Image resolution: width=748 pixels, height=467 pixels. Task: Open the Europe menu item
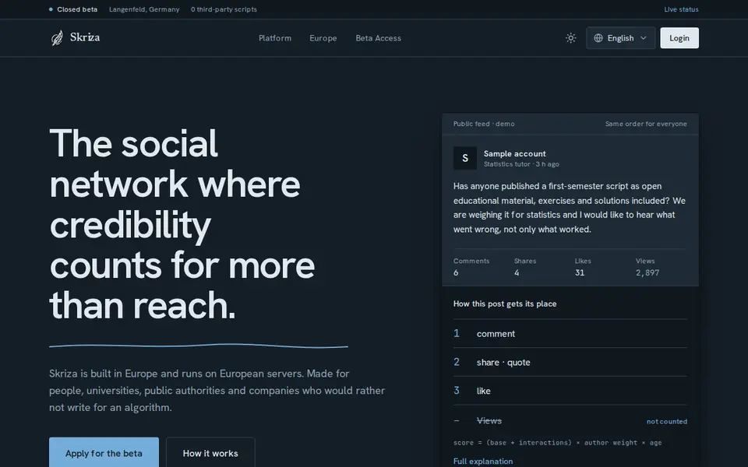tap(323, 38)
